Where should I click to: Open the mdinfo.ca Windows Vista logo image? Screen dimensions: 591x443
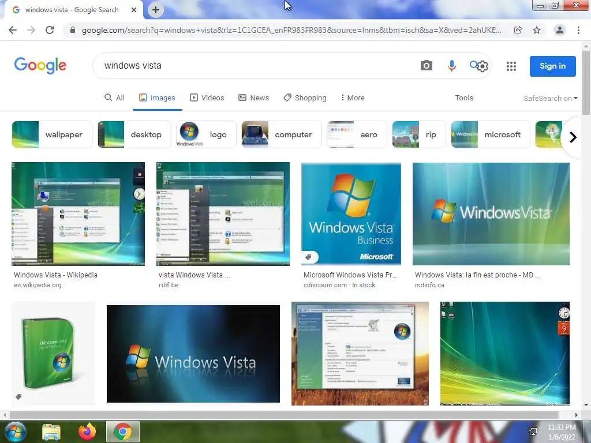[491, 214]
